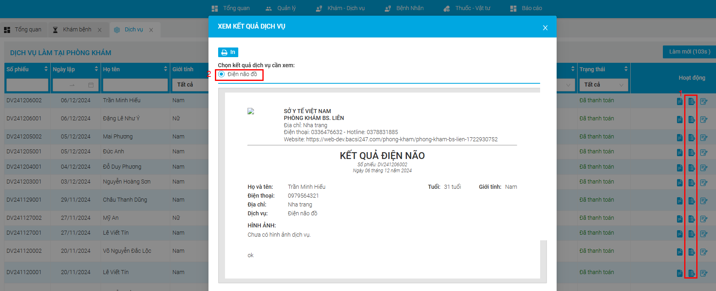Viewport: 716px width, 291px height.
Task: Sort by the Trạng thái column
Action: tap(626, 69)
